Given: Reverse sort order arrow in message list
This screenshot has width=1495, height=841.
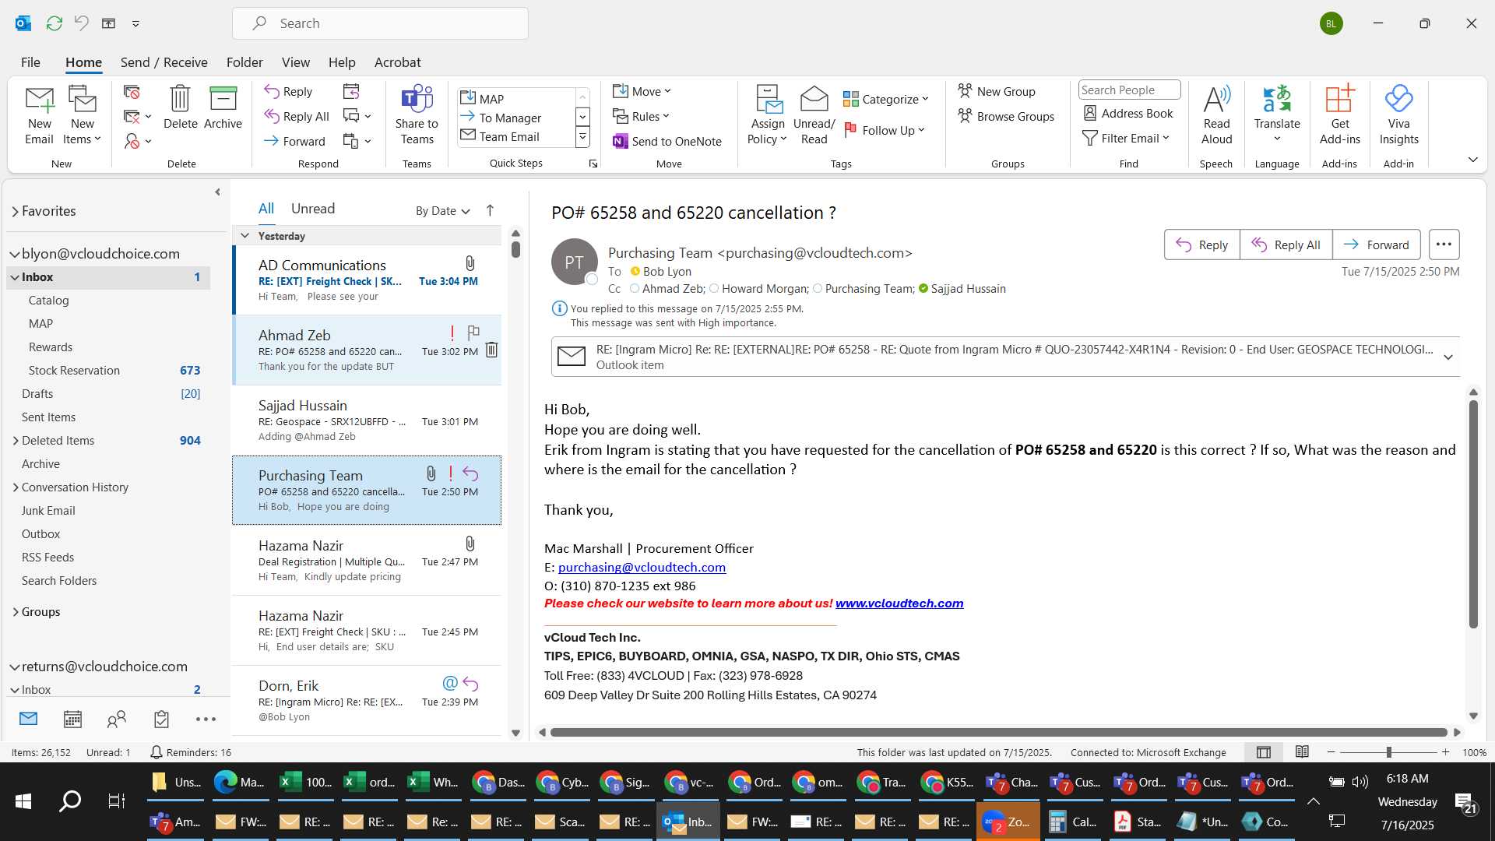Looking at the screenshot, I should tap(490, 210).
